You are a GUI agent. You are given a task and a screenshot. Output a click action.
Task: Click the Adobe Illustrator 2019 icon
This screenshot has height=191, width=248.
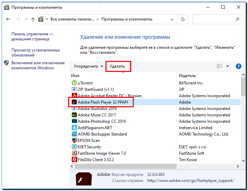point(74,109)
